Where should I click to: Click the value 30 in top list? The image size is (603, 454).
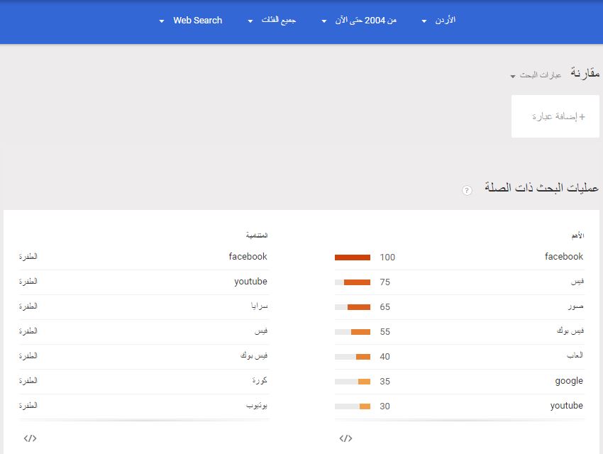pyautogui.click(x=385, y=406)
